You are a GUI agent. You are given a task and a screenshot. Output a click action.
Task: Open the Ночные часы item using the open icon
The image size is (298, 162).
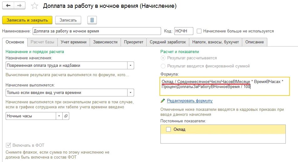[x=66, y=116]
